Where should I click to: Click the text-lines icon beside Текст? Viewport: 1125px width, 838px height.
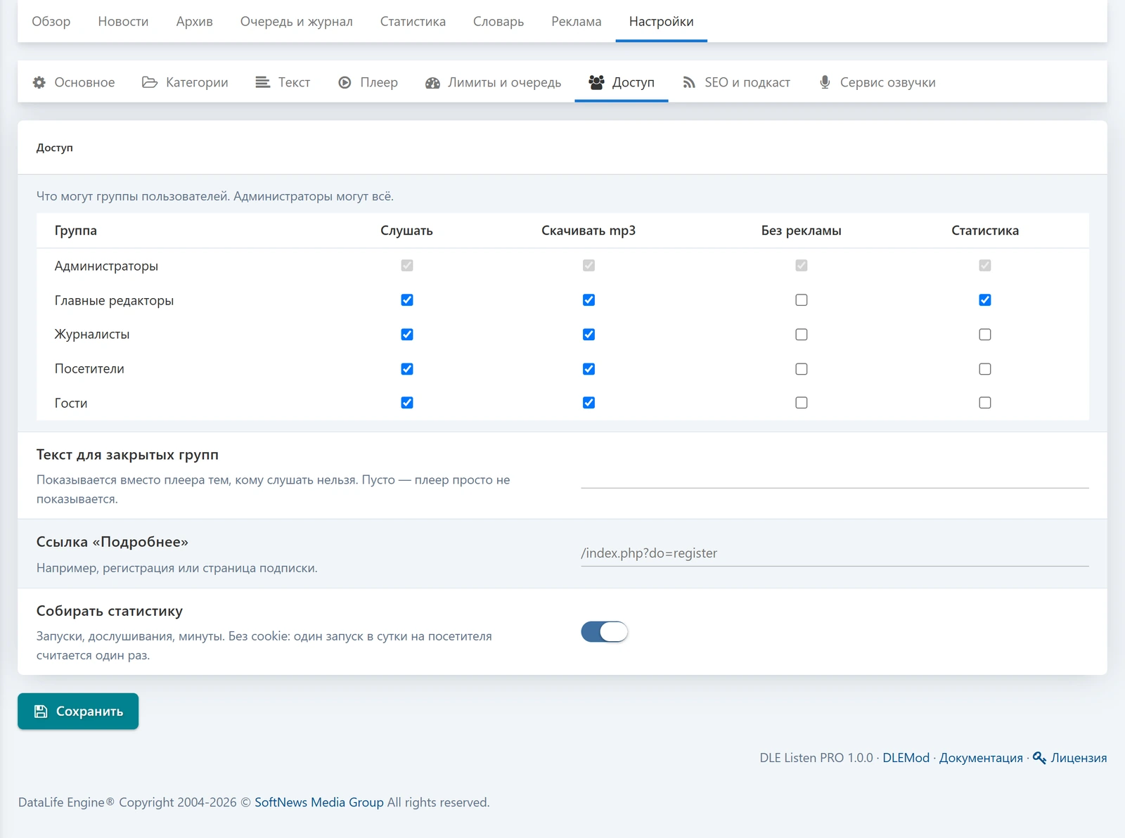pos(262,82)
